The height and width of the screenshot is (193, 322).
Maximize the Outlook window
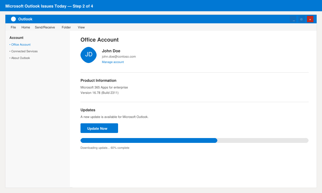pos(301,19)
